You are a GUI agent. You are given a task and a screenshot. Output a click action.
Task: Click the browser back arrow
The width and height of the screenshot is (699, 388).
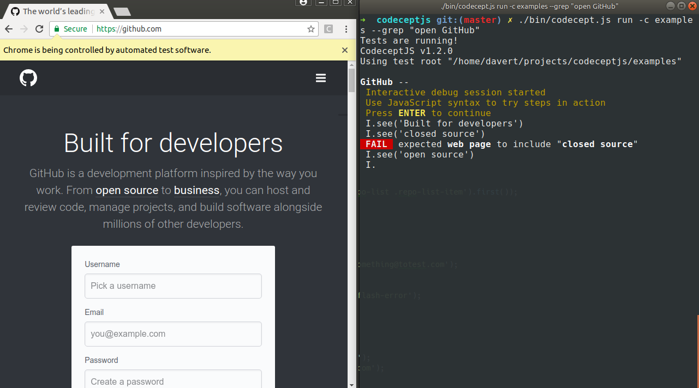9,29
